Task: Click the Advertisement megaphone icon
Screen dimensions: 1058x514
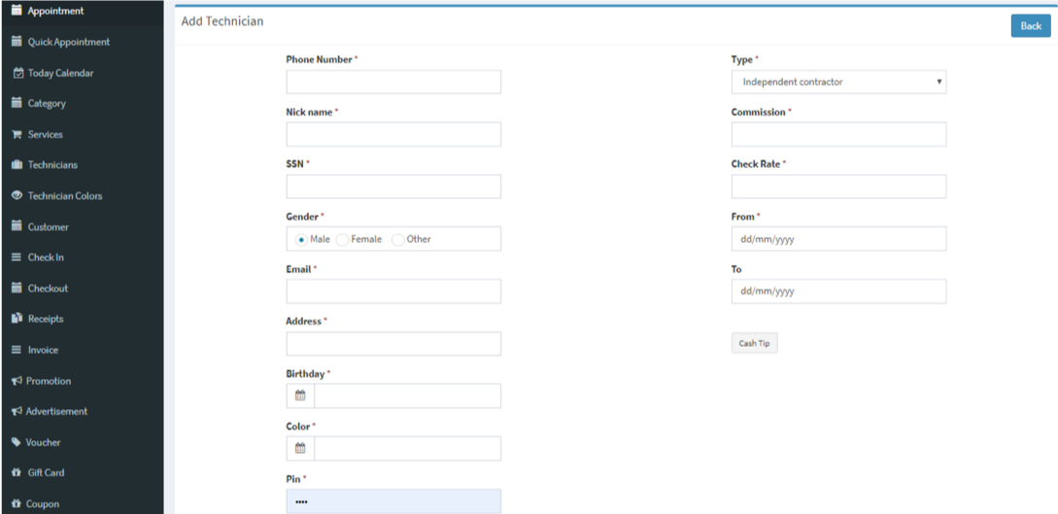Action: click(17, 411)
